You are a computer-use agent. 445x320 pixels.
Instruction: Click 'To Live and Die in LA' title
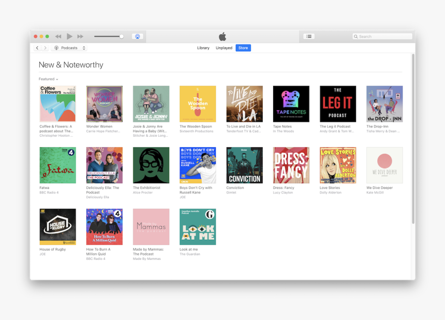(x=243, y=127)
